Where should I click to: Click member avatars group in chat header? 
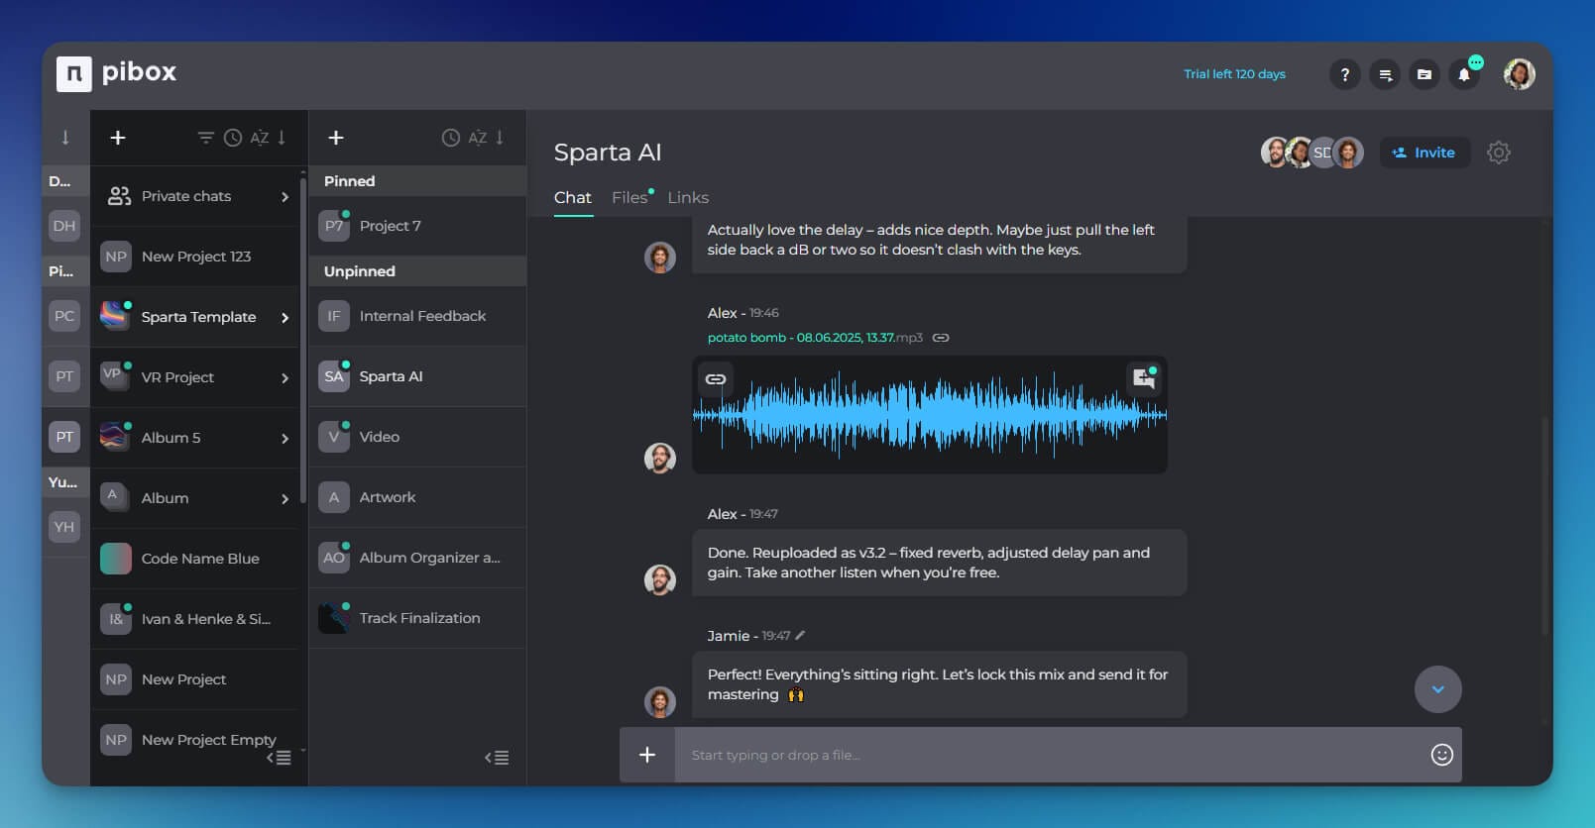(1311, 153)
